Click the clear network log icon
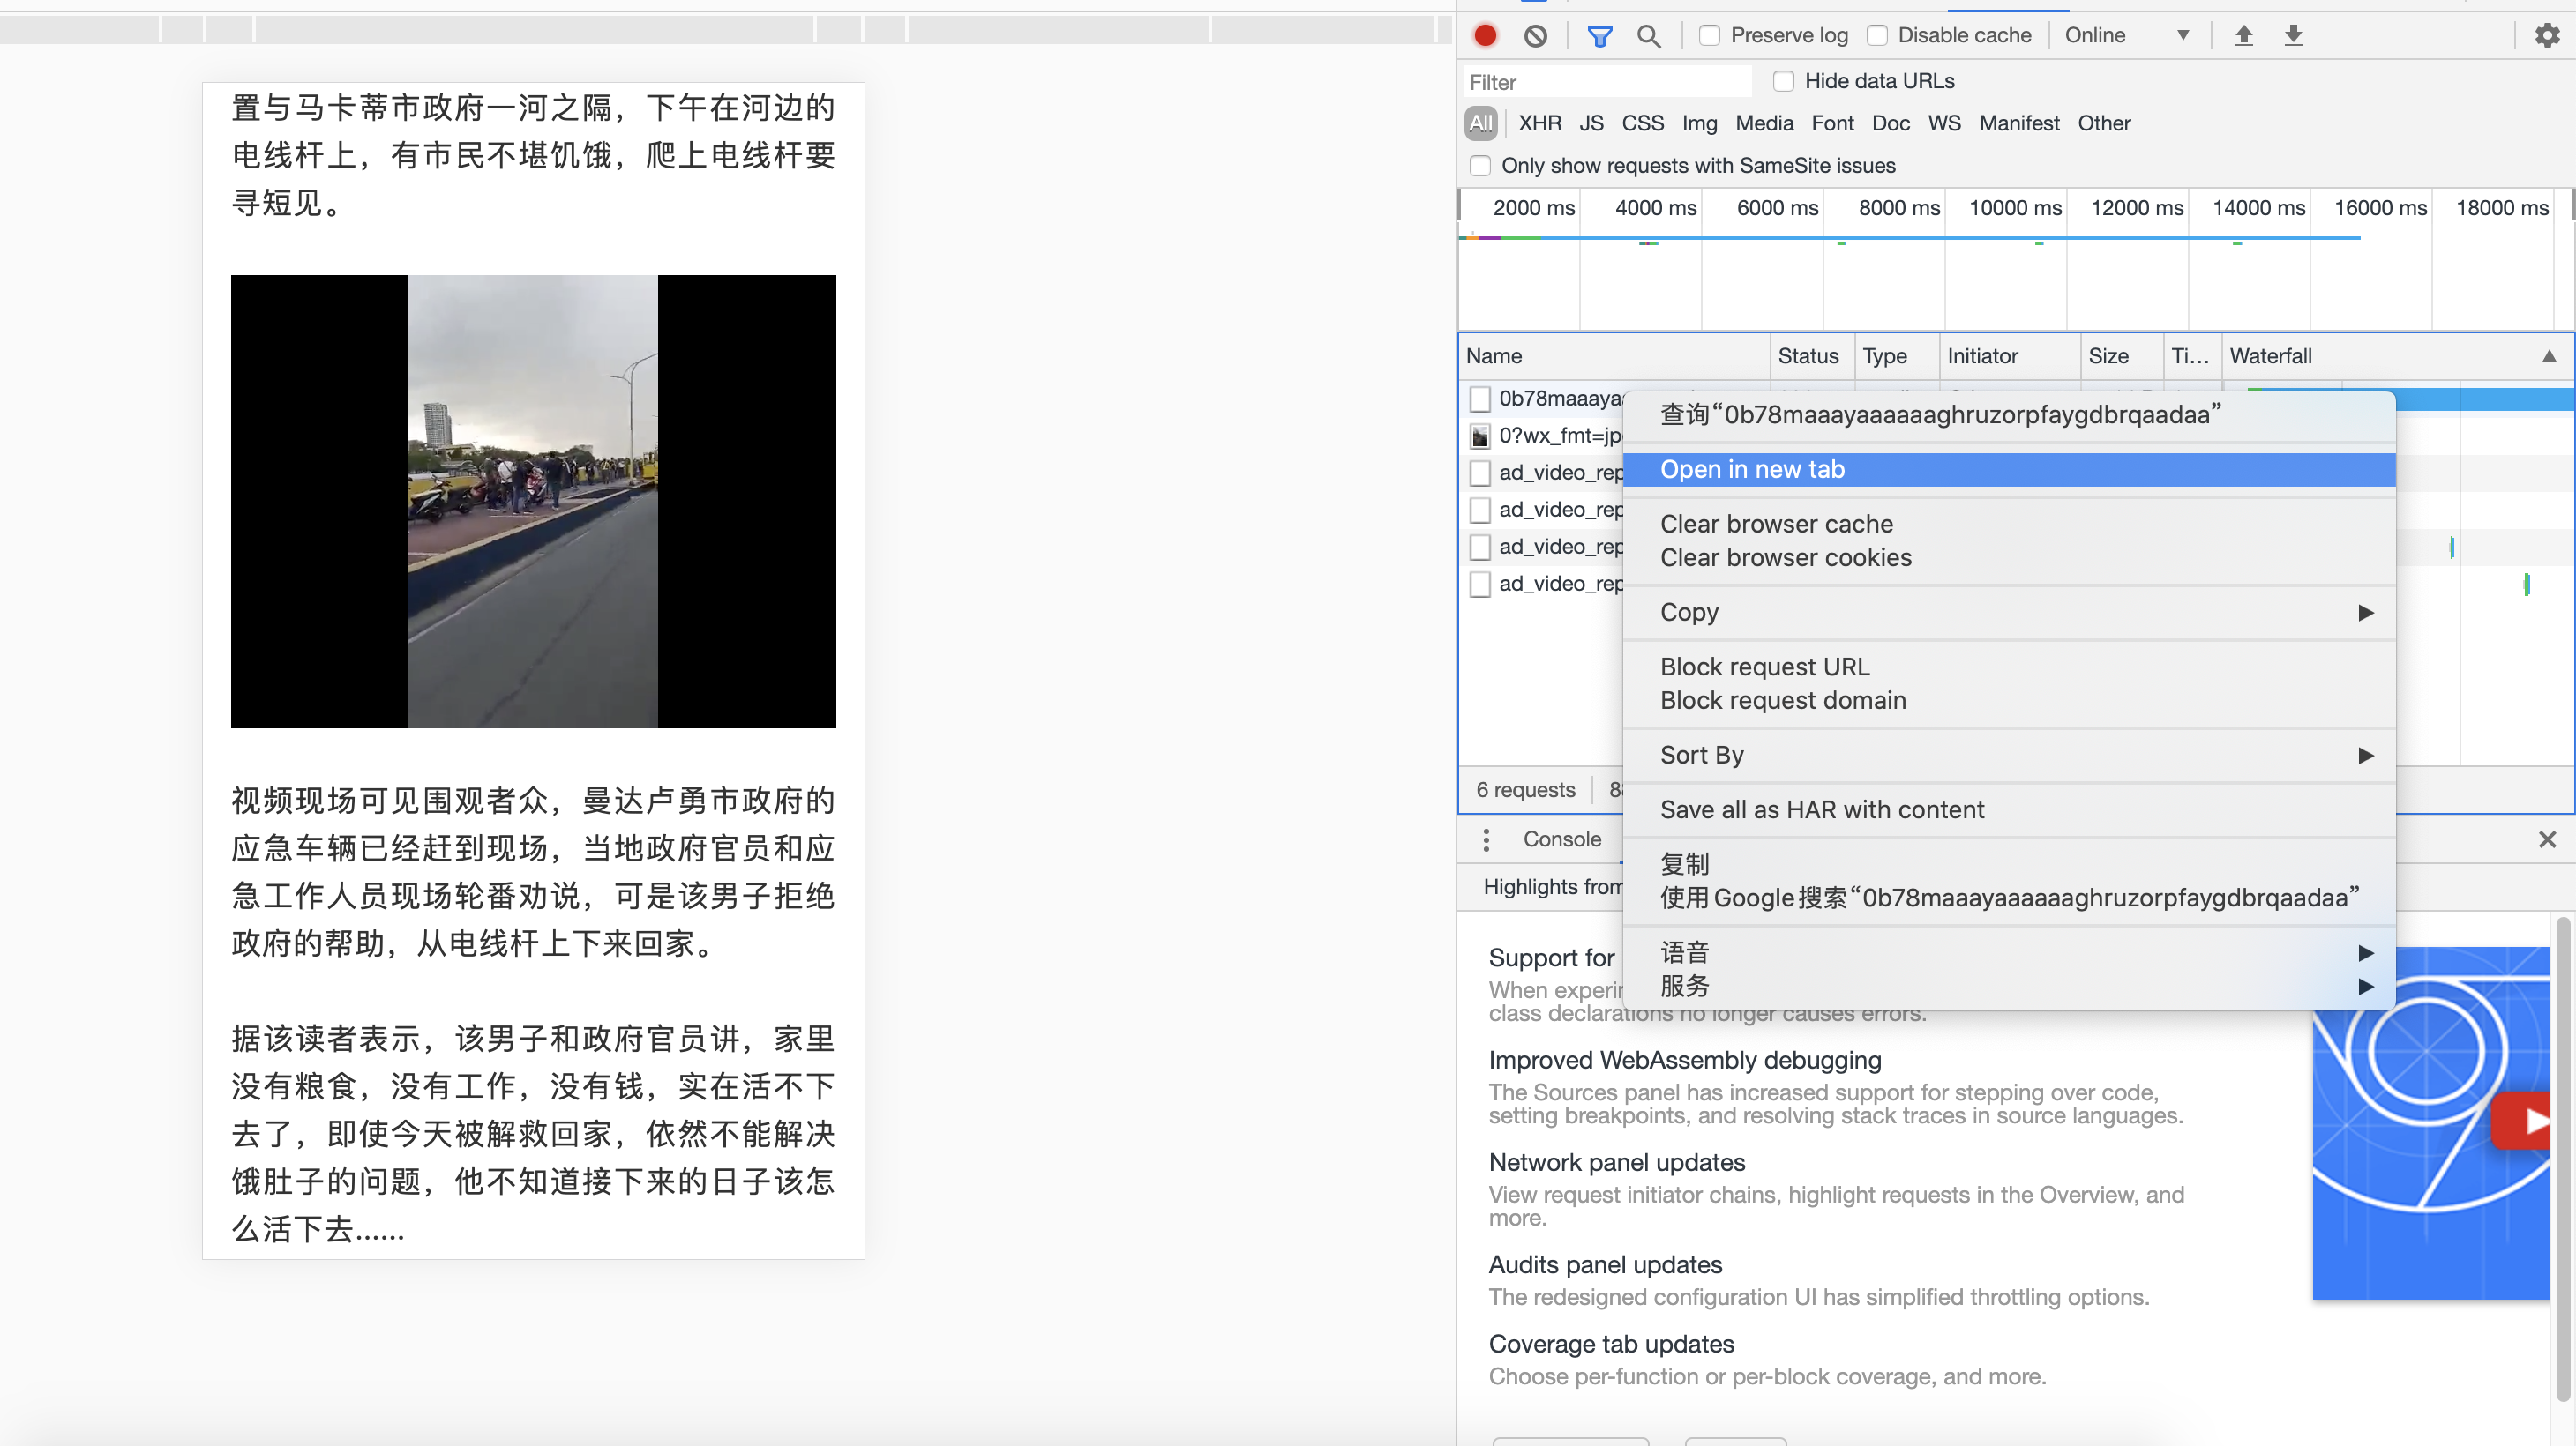The width and height of the screenshot is (2576, 1446). [x=1535, y=36]
